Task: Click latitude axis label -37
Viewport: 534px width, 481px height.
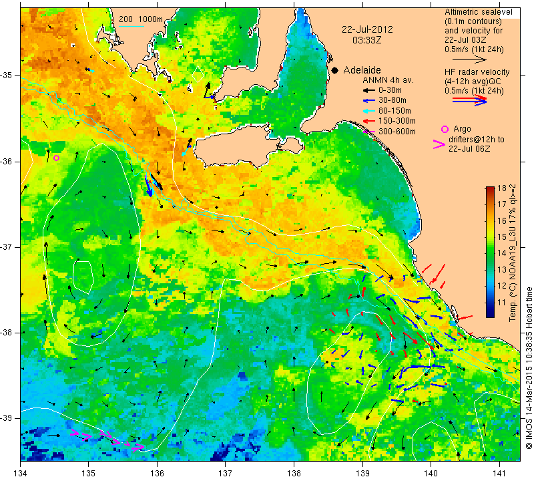Action: point(7,247)
